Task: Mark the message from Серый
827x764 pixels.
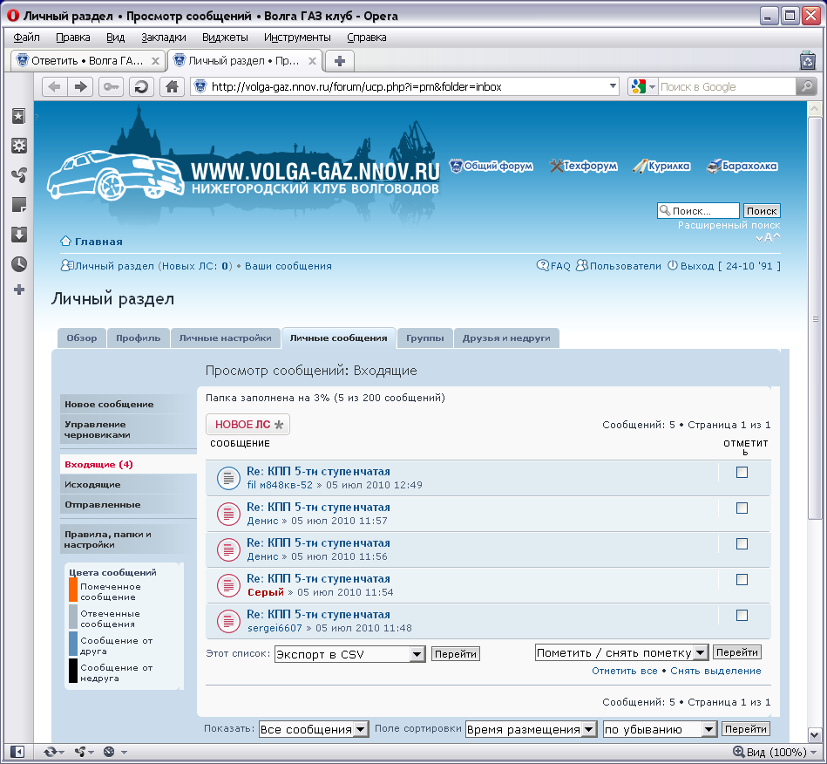Action: coord(742,579)
